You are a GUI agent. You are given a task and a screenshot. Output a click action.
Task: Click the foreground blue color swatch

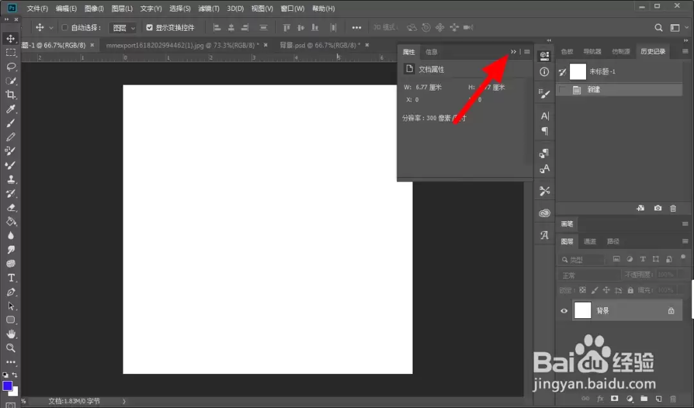8,386
